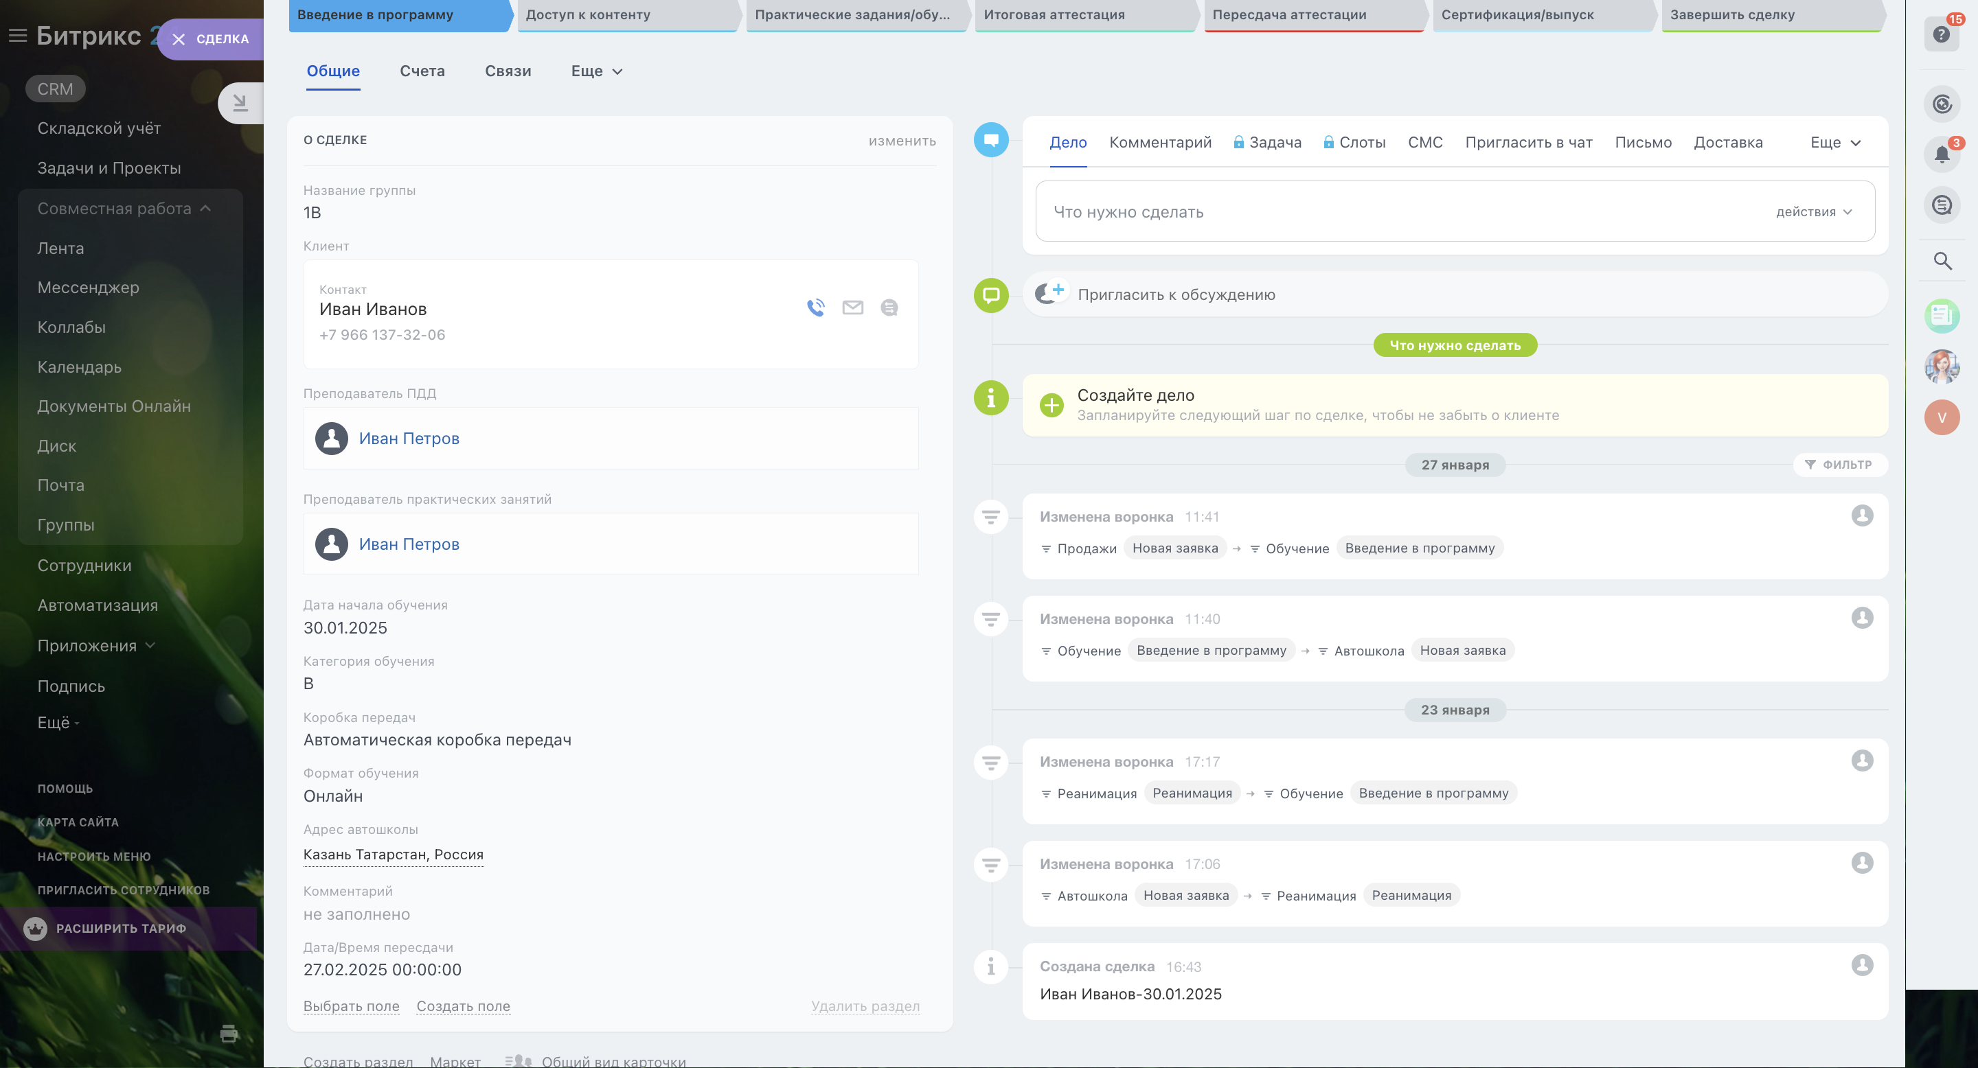Collapse the Совместная работа section
This screenshot has width=1978, height=1068.
pyautogui.click(x=206, y=209)
